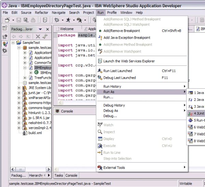
Task: Open Package Explorer view menu dropdown
Action: click(40, 29)
